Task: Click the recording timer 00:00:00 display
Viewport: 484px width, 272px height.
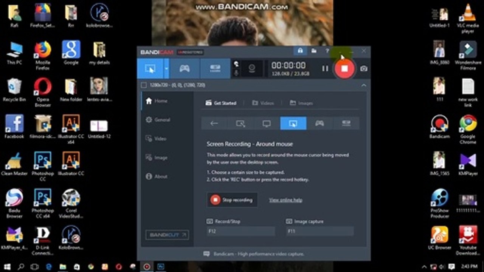Action: 289,65
